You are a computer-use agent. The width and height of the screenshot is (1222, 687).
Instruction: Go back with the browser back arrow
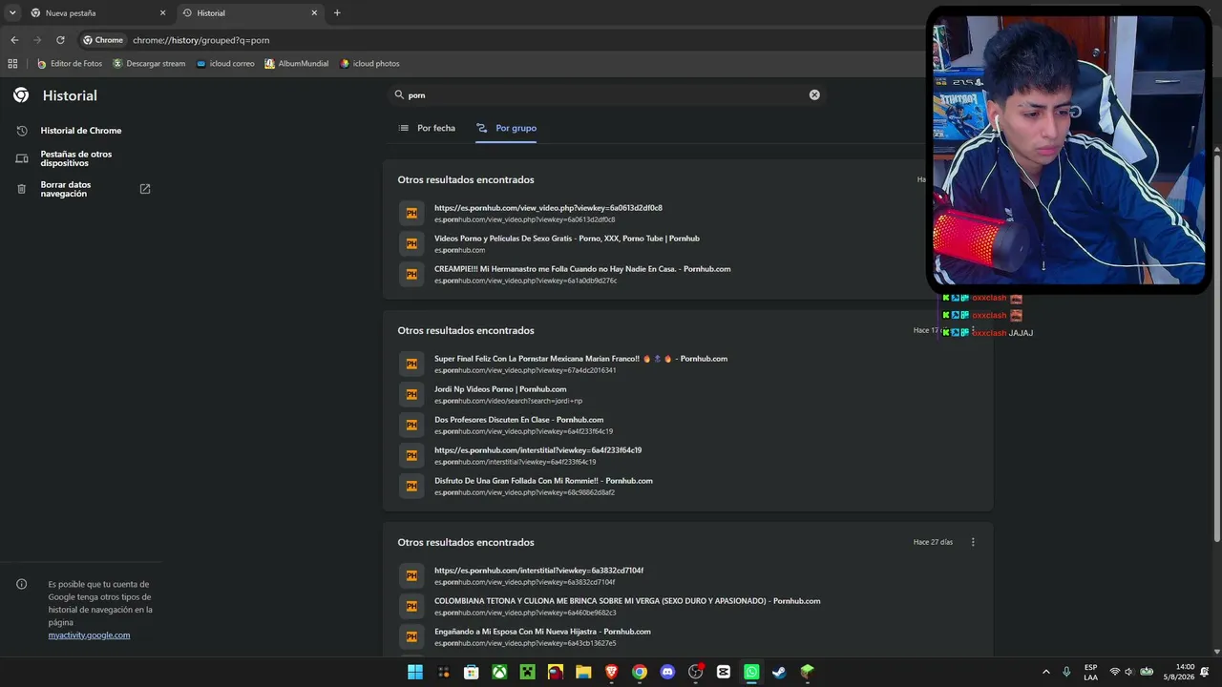click(x=14, y=40)
